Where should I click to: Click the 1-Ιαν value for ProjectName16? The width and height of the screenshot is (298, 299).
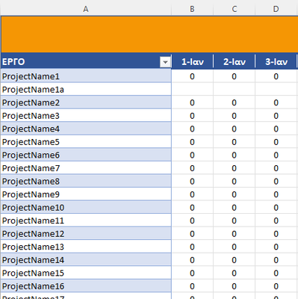coord(192,286)
